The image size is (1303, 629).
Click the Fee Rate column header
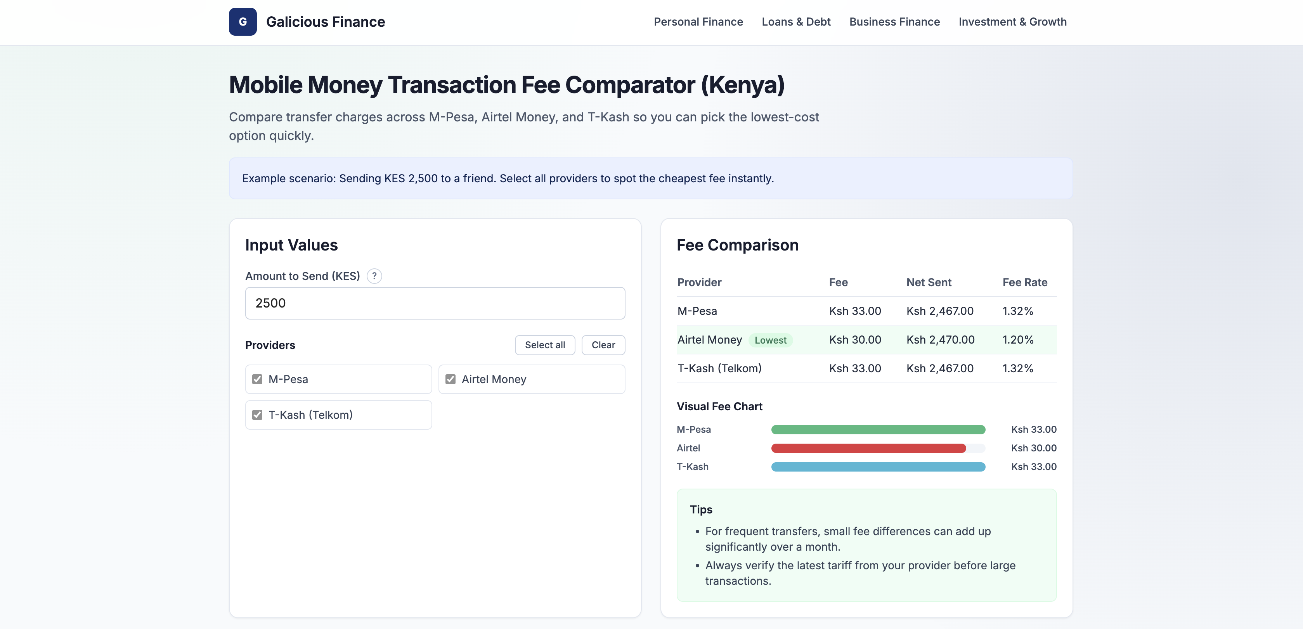(x=1025, y=282)
